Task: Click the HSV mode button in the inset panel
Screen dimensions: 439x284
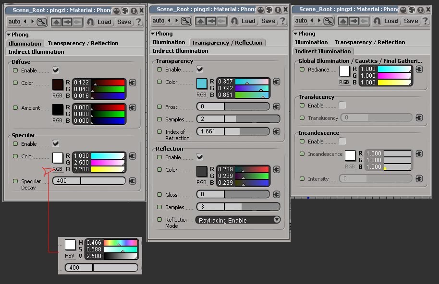Action: coord(70,256)
